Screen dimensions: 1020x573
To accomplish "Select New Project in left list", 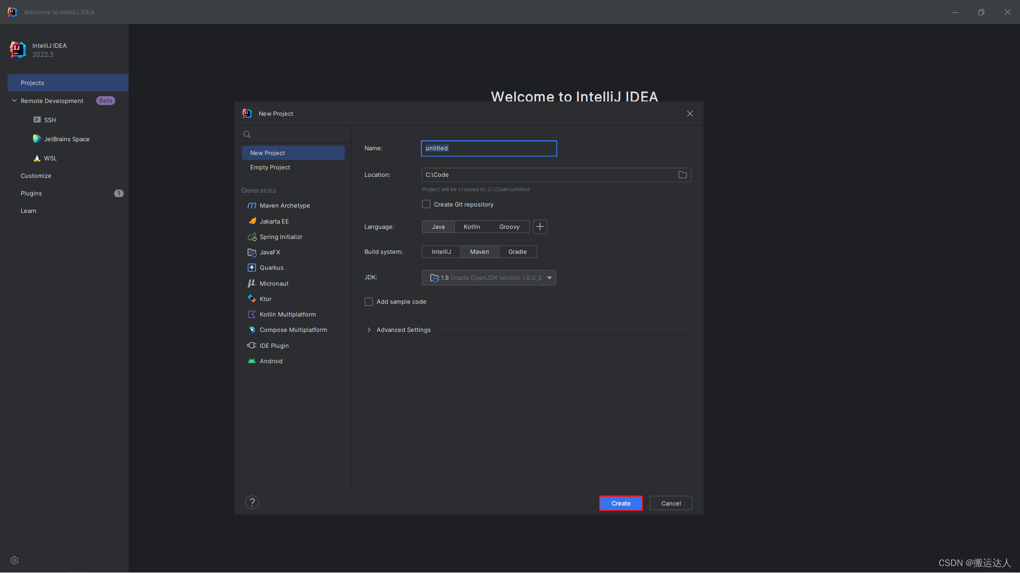I will (293, 153).
